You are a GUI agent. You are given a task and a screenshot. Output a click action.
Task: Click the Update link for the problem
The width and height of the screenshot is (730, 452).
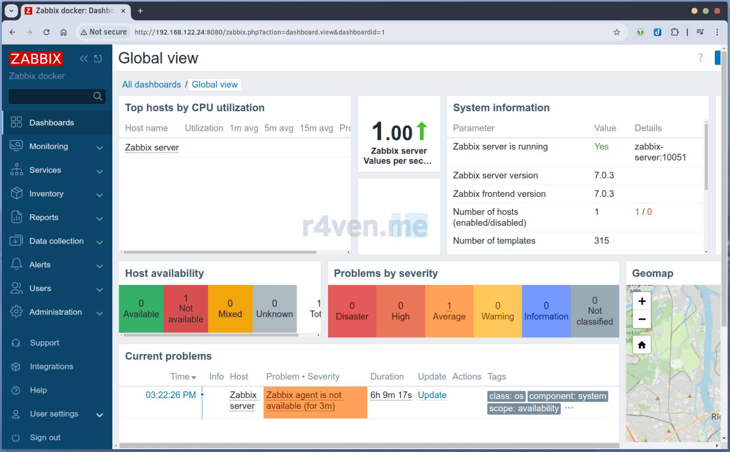coord(432,395)
